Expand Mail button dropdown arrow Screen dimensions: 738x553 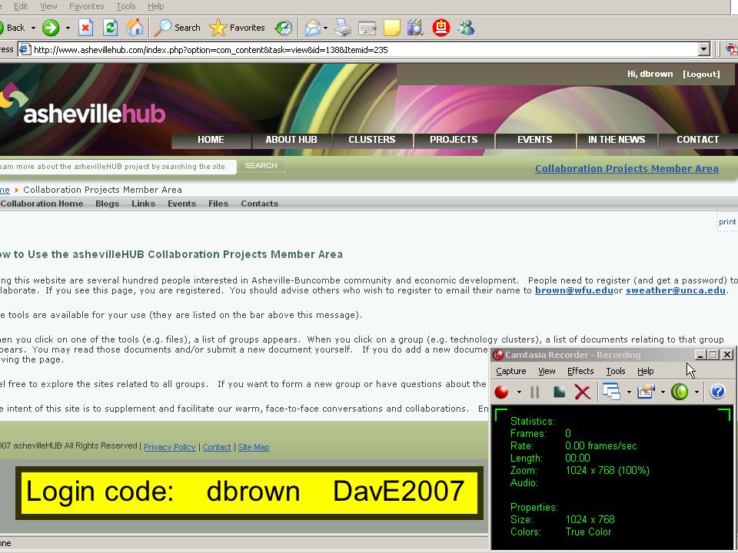click(x=326, y=28)
